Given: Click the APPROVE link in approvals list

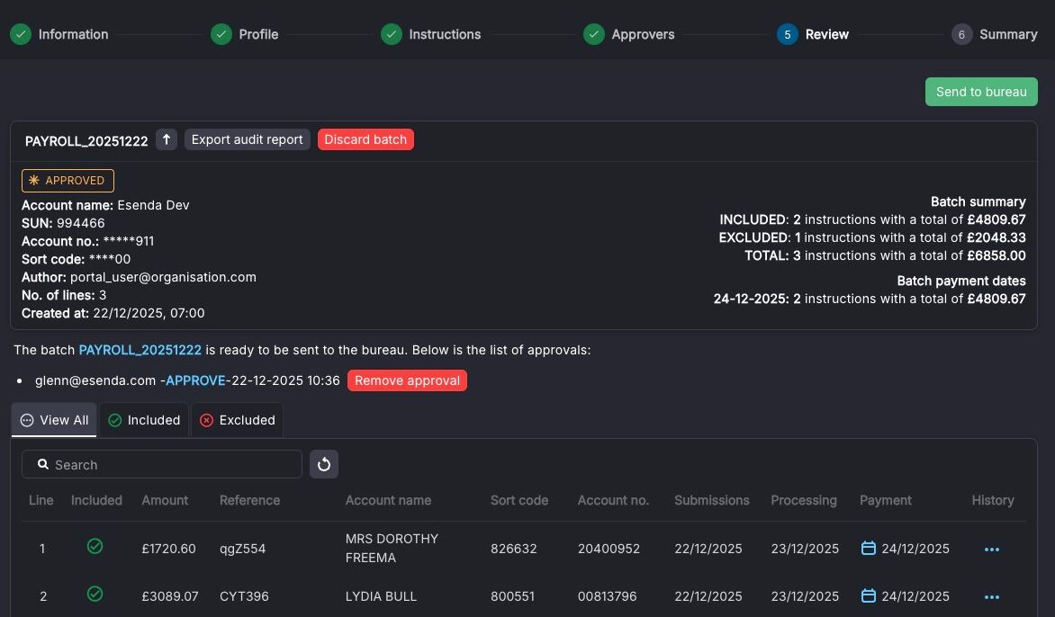Looking at the screenshot, I should [x=196, y=380].
